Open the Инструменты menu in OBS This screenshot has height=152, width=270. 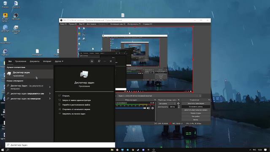(134, 24)
